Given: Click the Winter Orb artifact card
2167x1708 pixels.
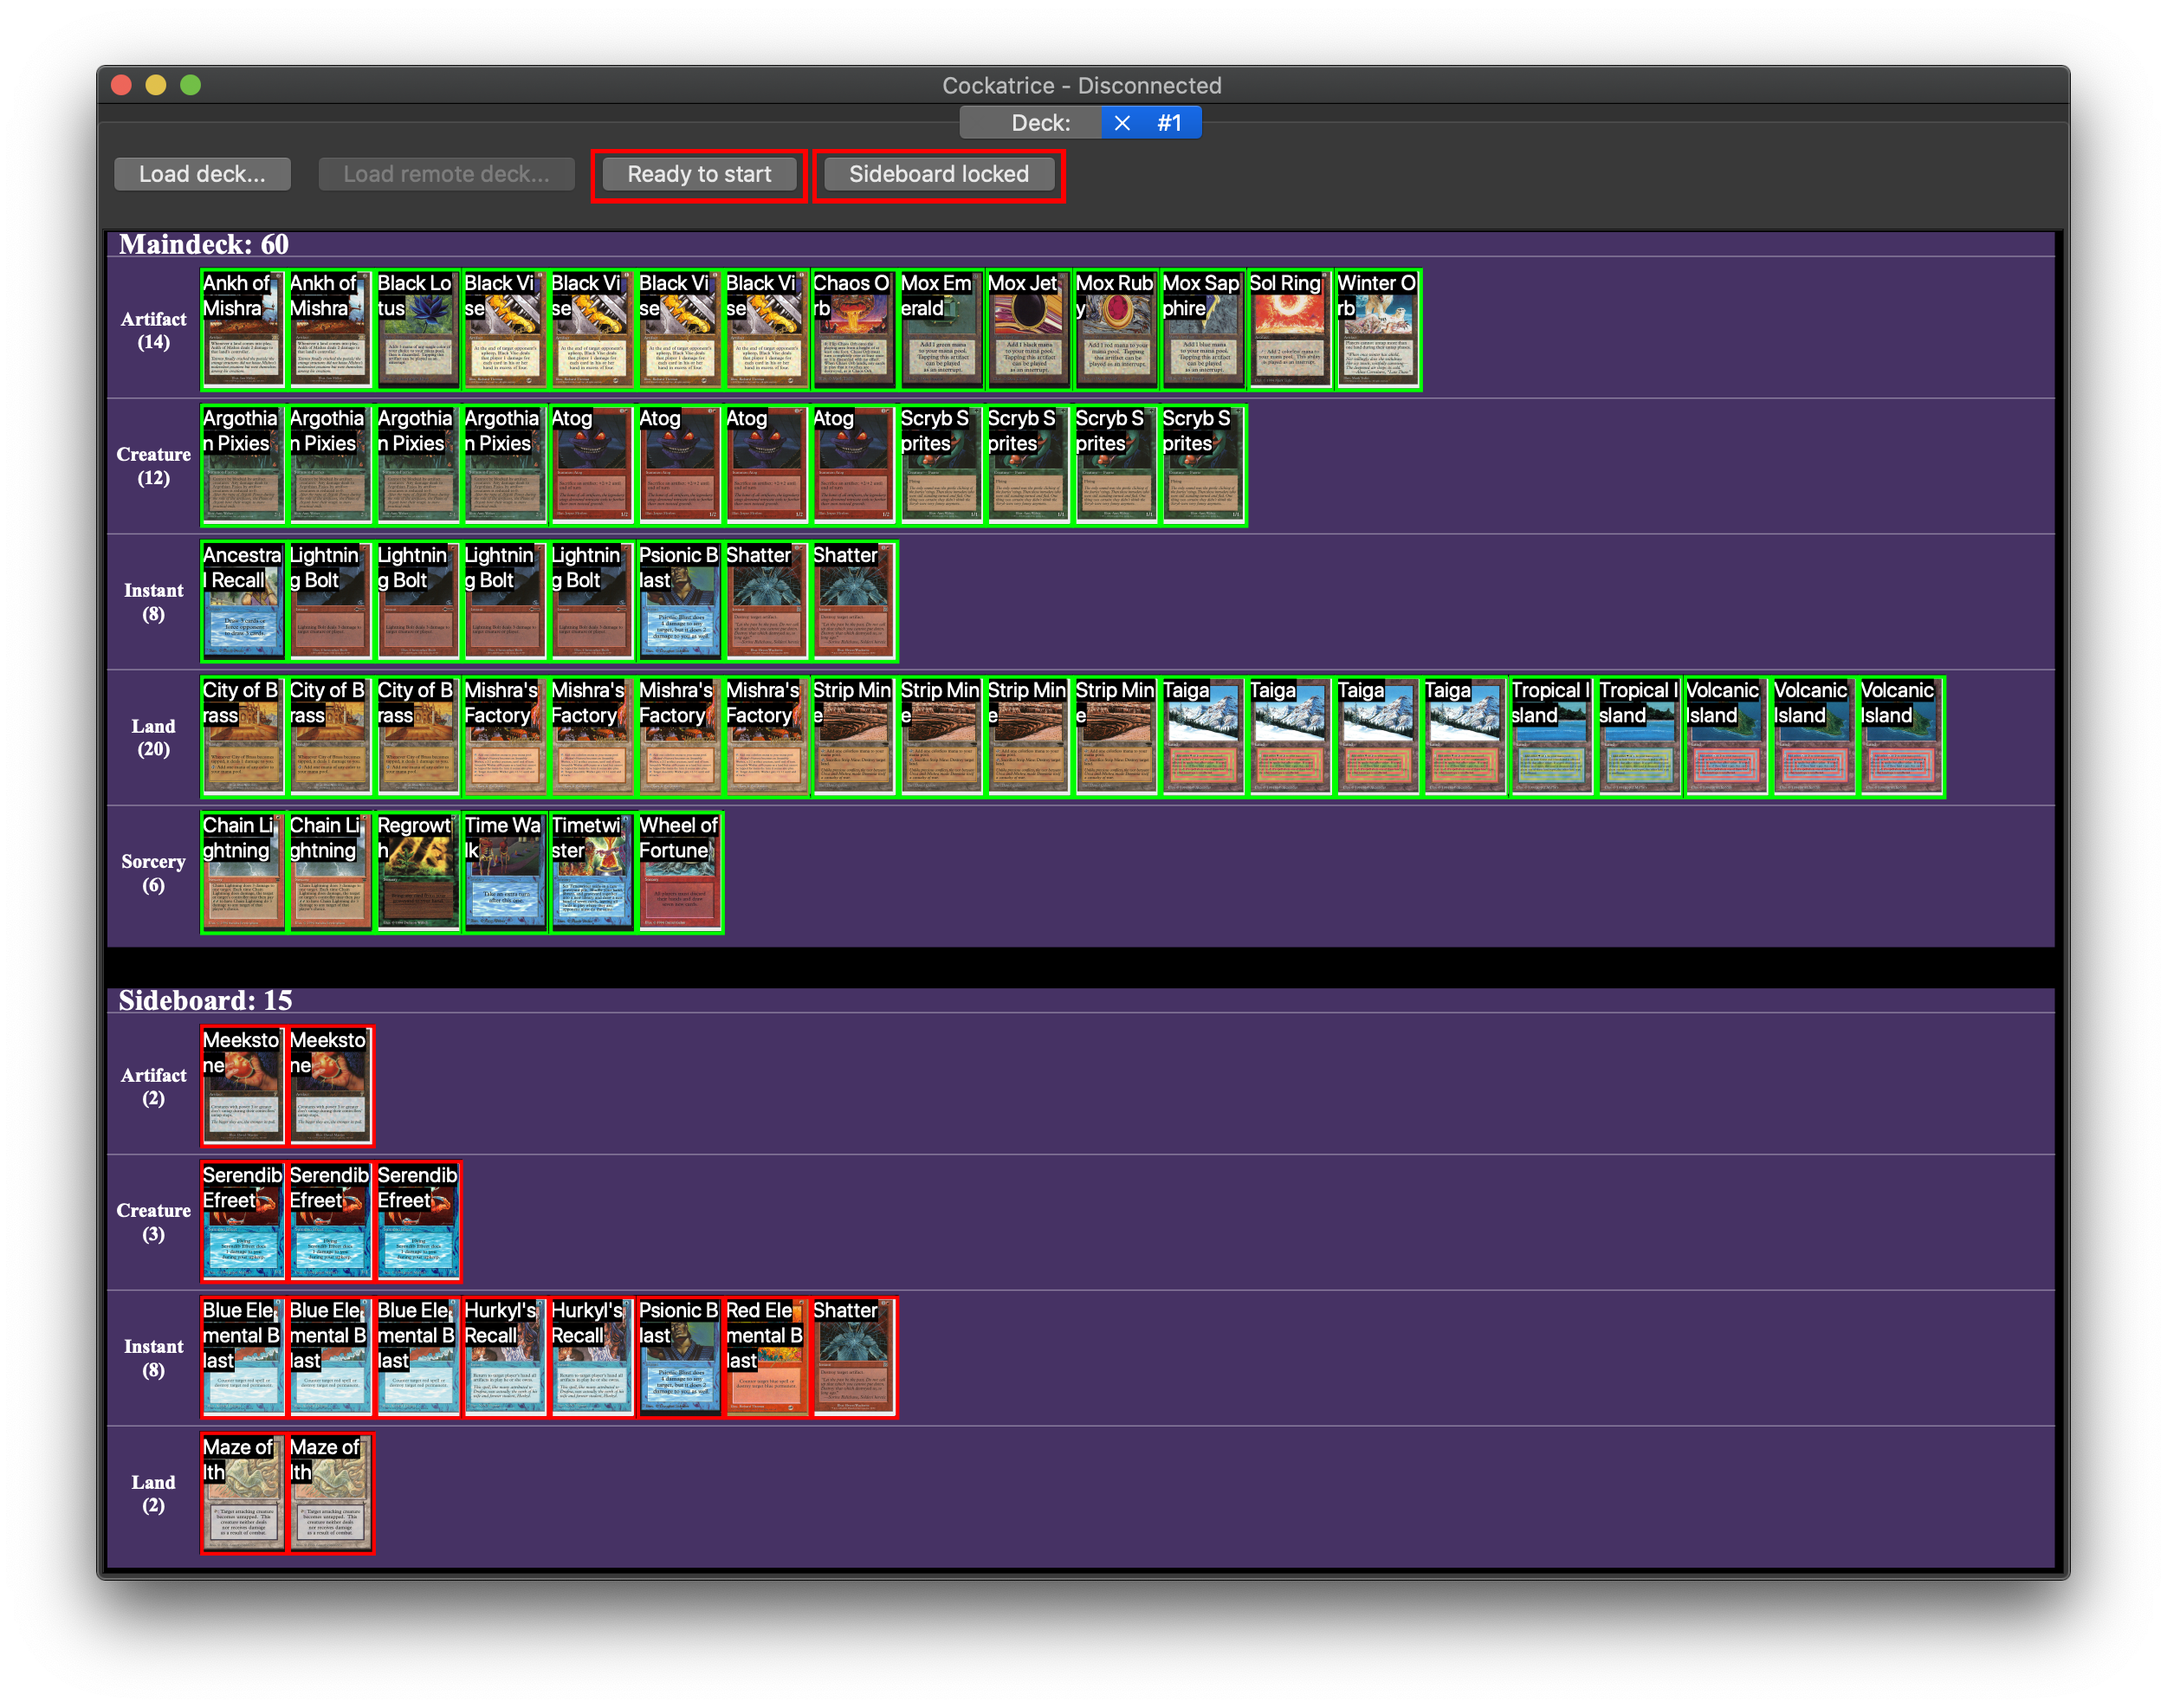Looking at the screenshot, I should (1377, 330).
